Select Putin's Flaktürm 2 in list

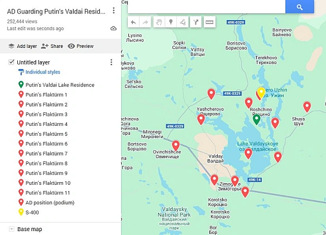(46, 105)
